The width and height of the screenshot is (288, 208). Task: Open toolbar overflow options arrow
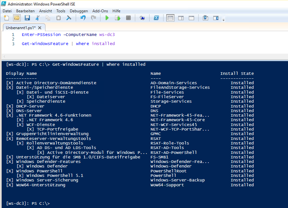click(x=224, y=20)
